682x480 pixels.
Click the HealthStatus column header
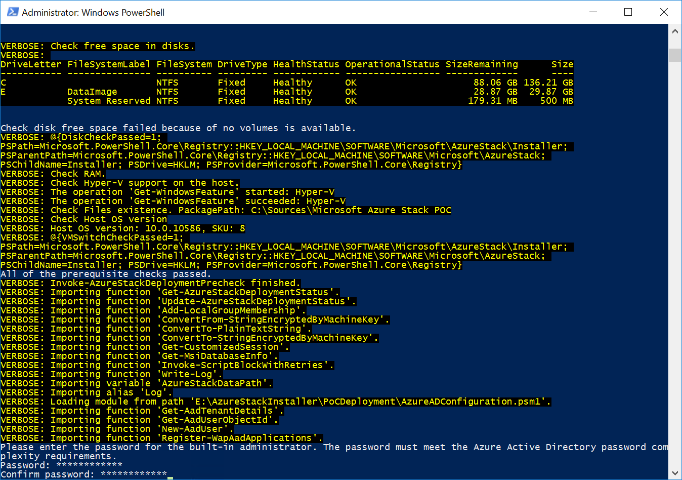pos(306,64)
